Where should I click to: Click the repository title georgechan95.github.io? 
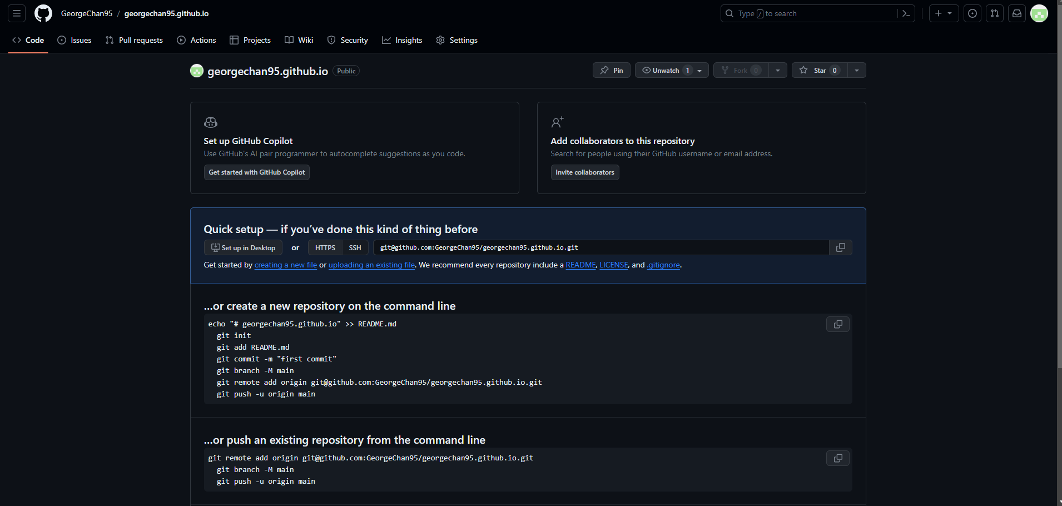pos(267,71)
